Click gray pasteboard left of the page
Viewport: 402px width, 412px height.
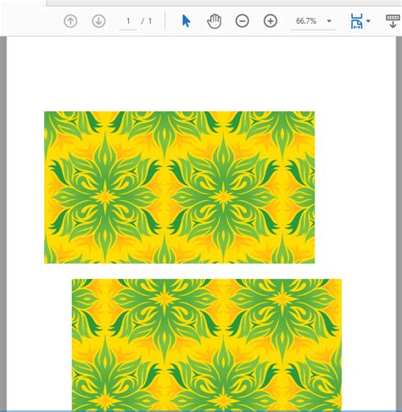3,223
